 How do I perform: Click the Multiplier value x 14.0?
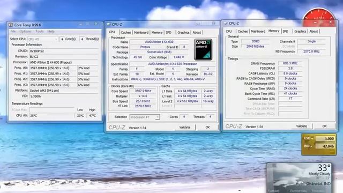143,96
